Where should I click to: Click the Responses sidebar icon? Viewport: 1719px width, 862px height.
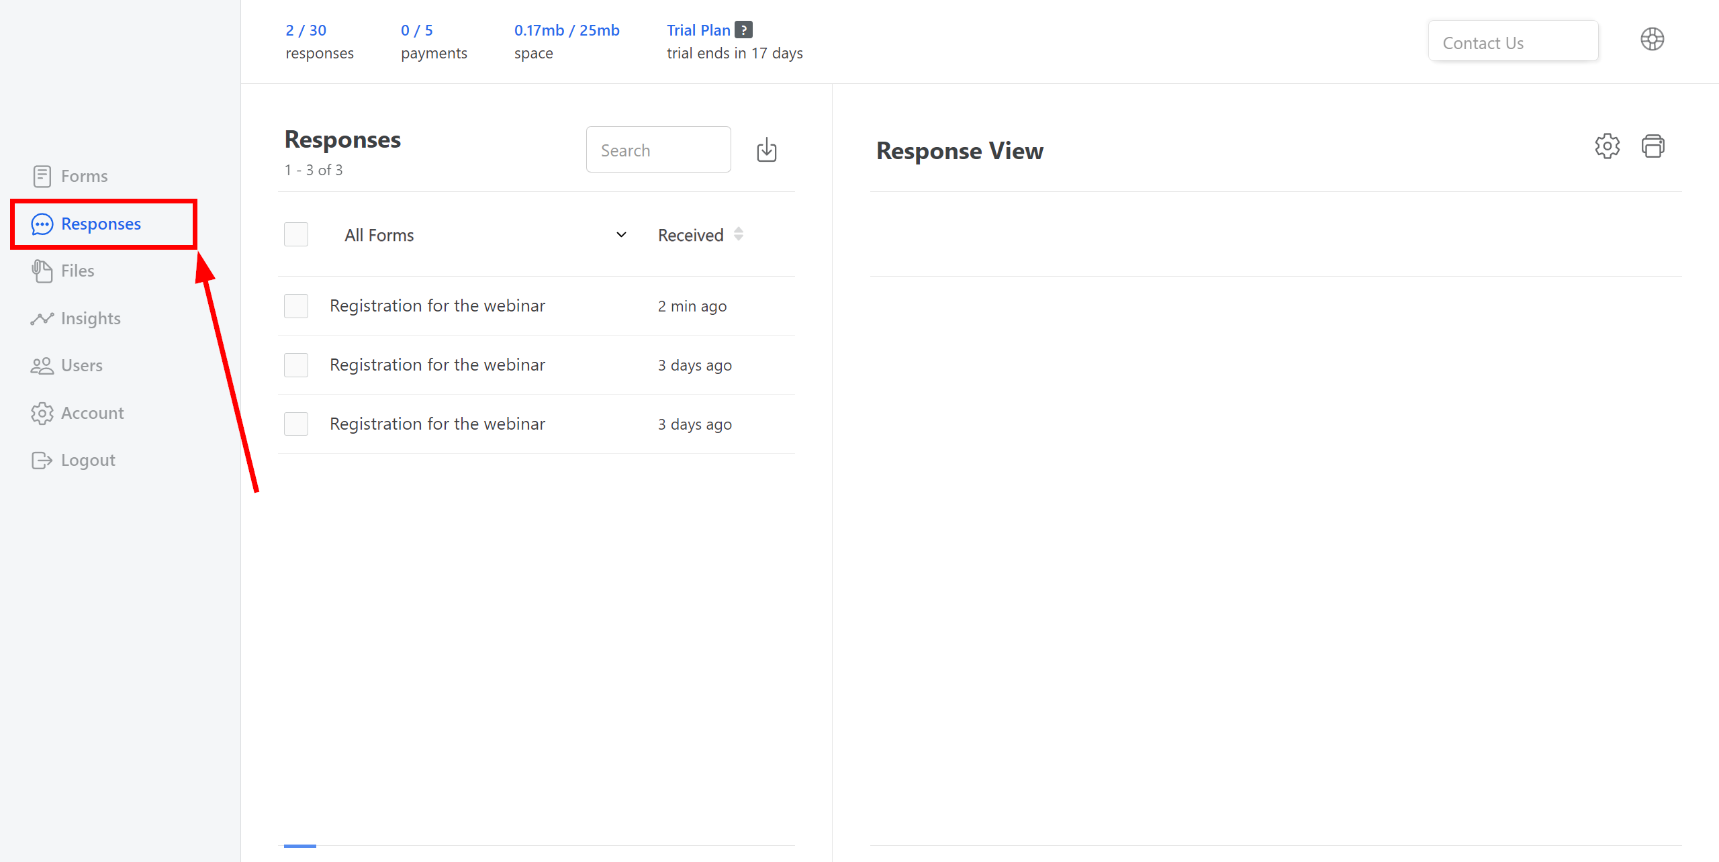tap(40, 222)
